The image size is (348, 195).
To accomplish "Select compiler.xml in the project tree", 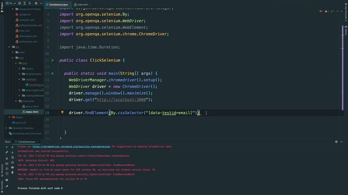I will [25, 20].
